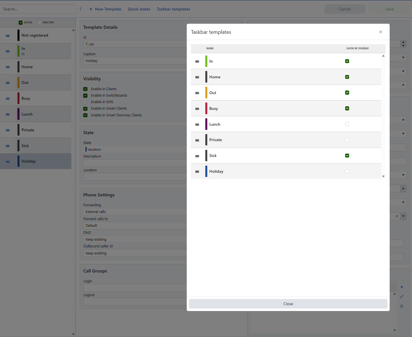This screenshot has height=337, width=412.
Task: Click the trash delete icon at bottom right
Action: tap(402, 306)
